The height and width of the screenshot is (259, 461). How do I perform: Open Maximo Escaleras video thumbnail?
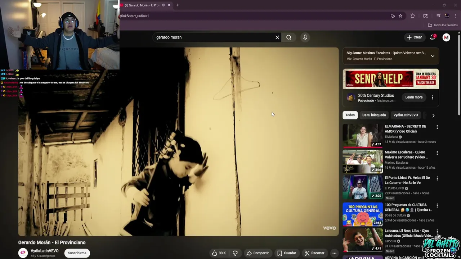363,162
